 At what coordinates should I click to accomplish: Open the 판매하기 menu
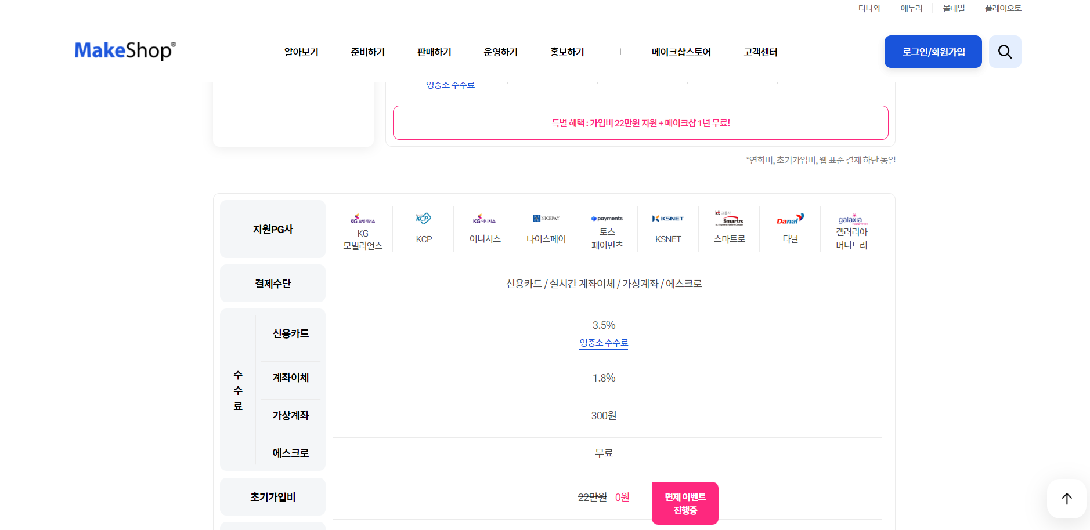point(434,52)
